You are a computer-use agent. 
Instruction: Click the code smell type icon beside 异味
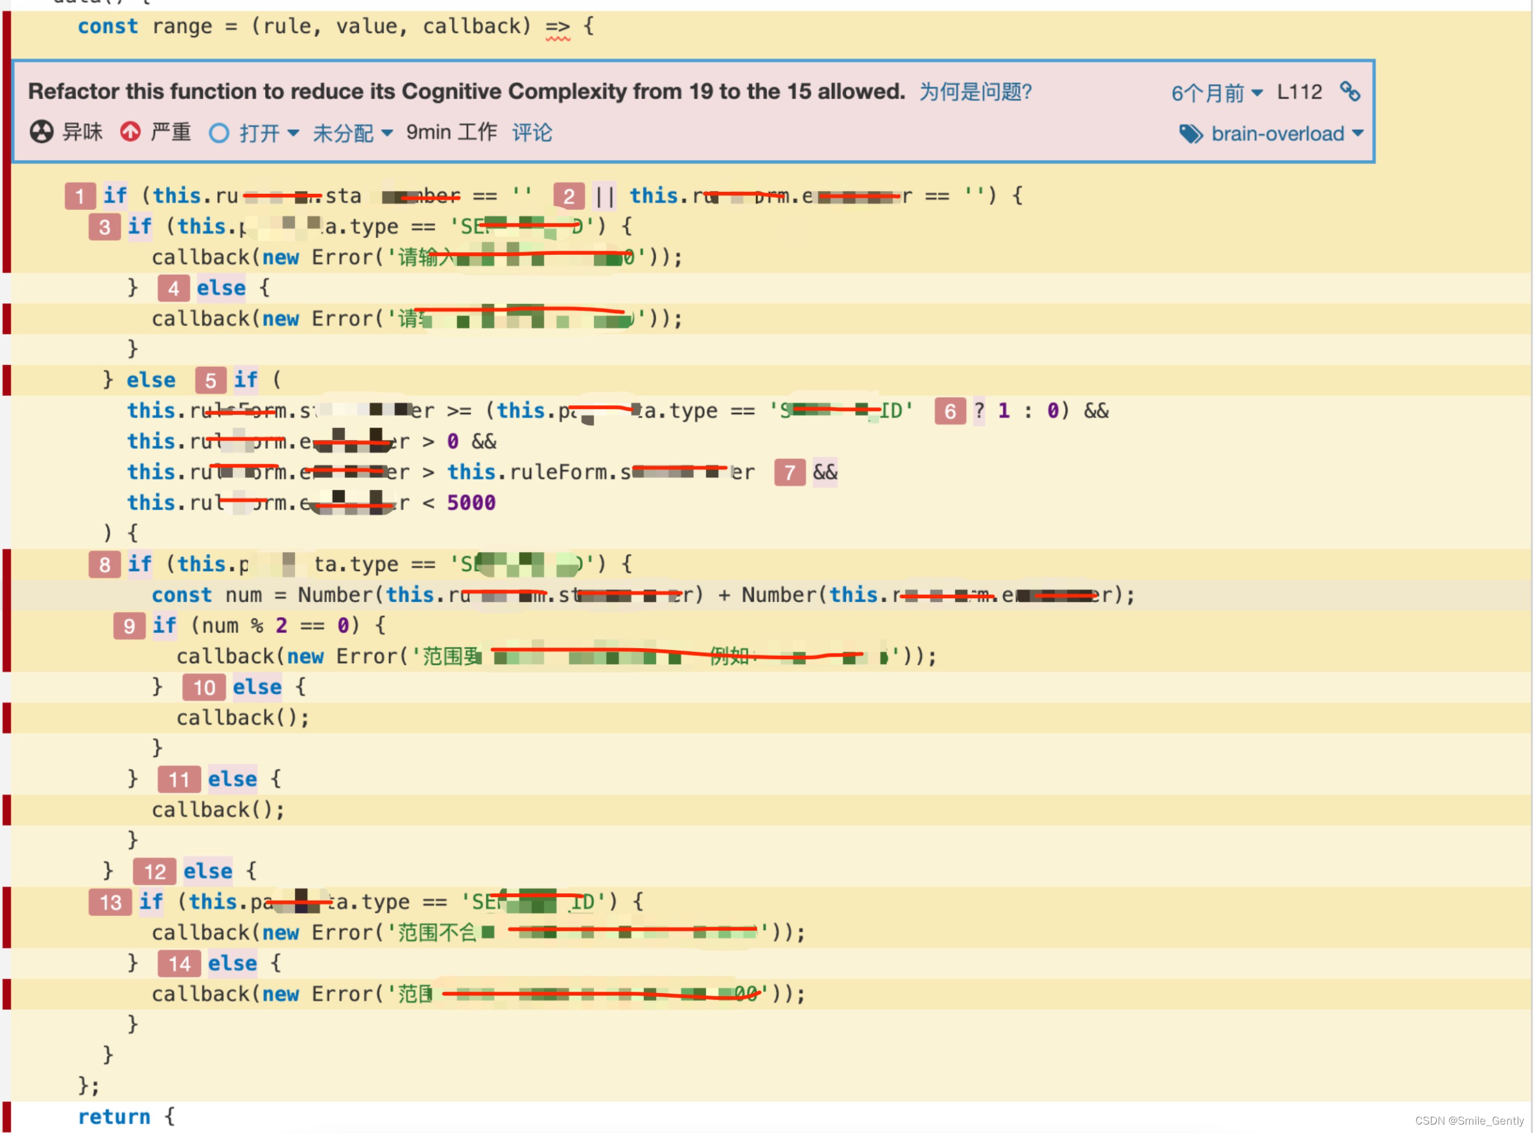40,132
